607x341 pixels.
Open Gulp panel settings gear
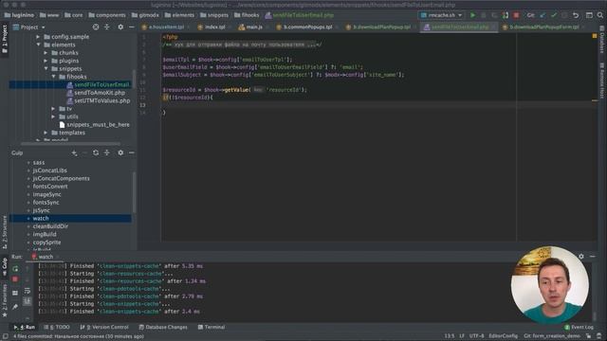[x=120, y=153]
